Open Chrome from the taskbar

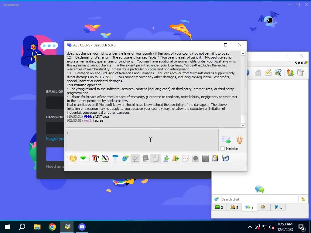pyautogui.click(x=52, y=227)
